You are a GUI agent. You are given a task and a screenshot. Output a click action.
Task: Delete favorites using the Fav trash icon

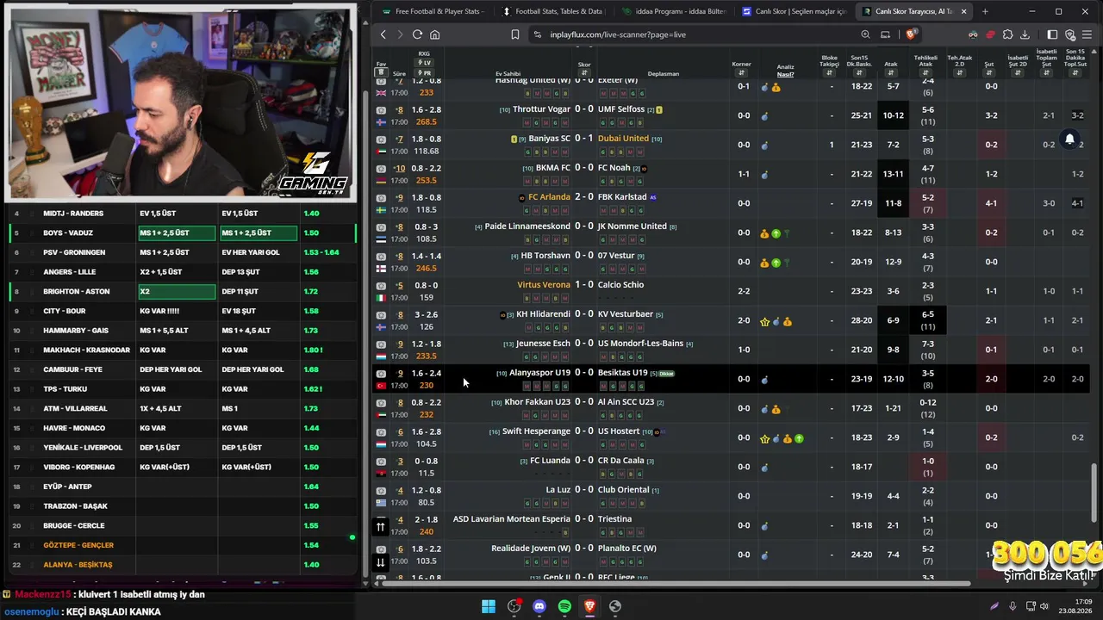381,73
